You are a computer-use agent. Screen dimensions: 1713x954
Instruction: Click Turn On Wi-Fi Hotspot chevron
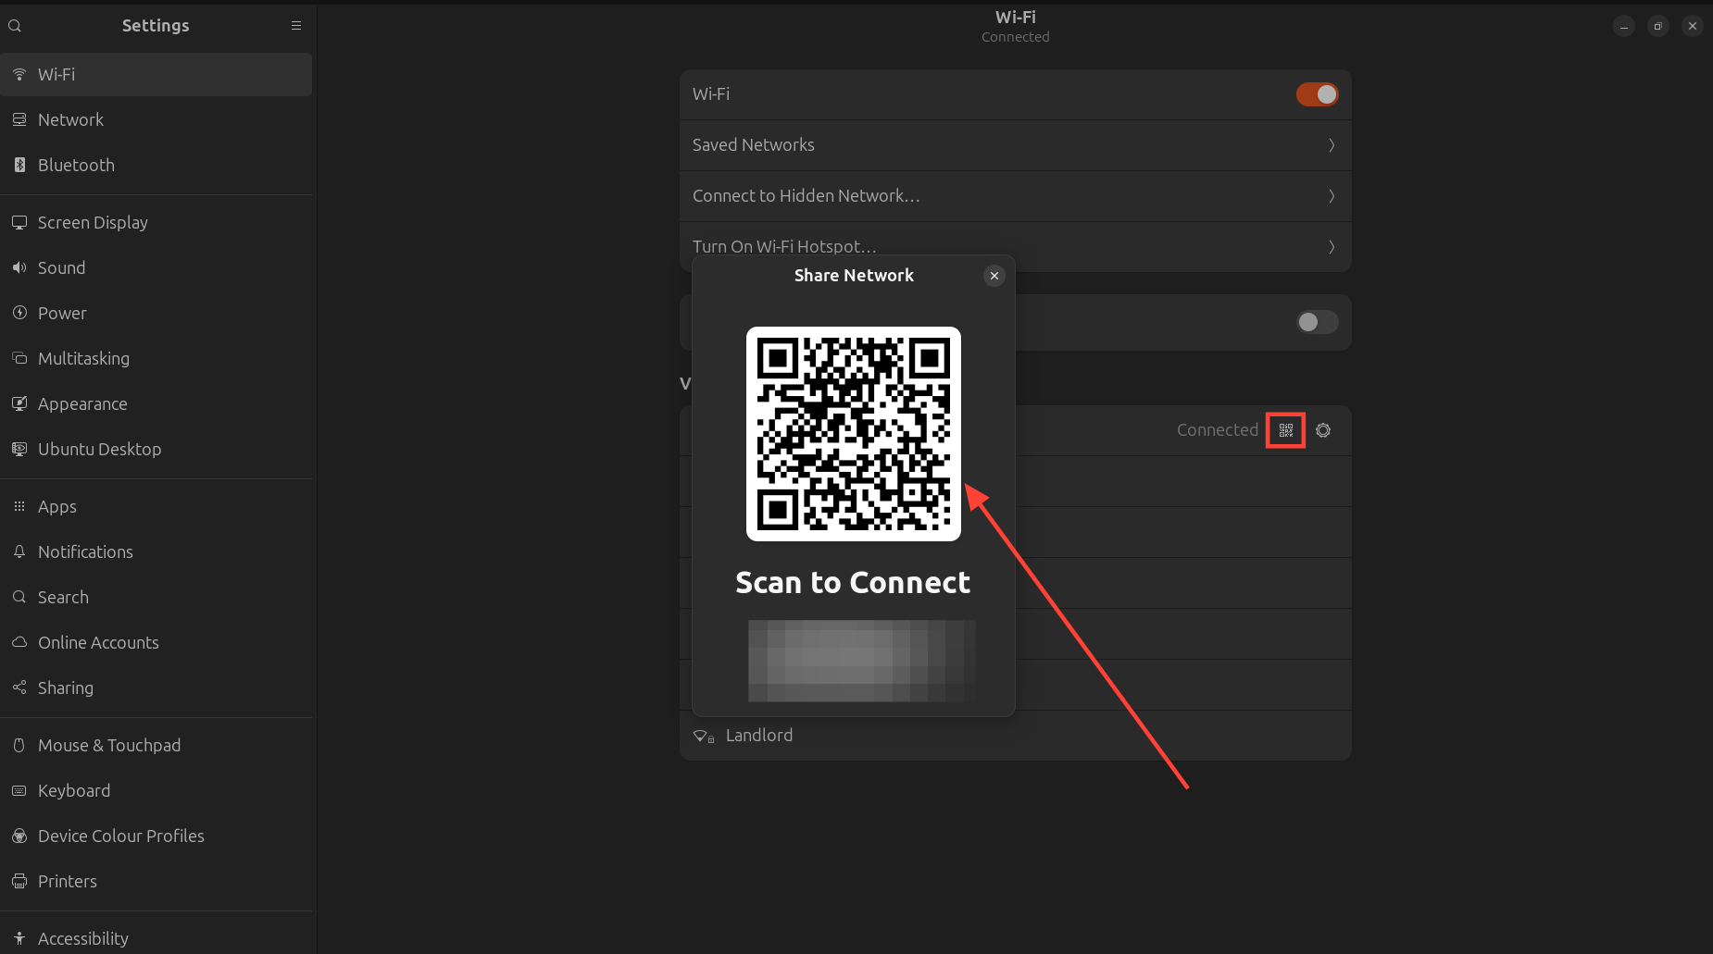(x=1332, y=247)
